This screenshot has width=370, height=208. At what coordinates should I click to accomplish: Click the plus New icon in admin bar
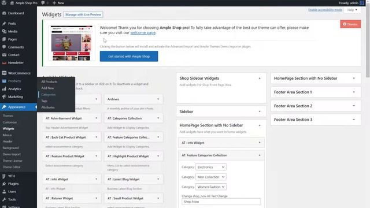pos(54,3)
